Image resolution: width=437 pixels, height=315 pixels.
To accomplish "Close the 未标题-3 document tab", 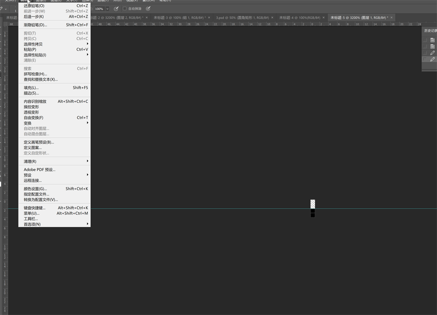I will [x=209, y=17].
